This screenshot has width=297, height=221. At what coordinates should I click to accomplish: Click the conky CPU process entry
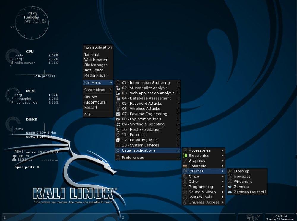click(x=36, y=55)
